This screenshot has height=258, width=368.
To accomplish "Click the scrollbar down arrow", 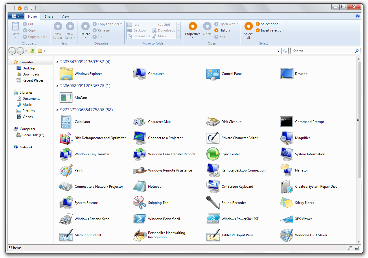I will [x=358, y=242].
